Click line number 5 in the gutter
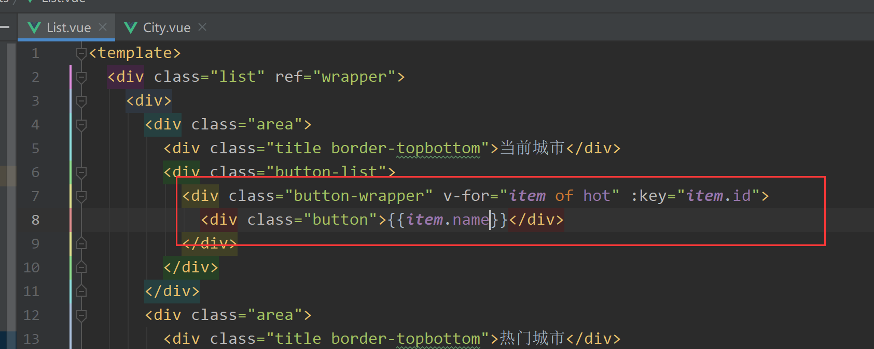The height and width of the screenshot is (349, 874). (35, 149)
